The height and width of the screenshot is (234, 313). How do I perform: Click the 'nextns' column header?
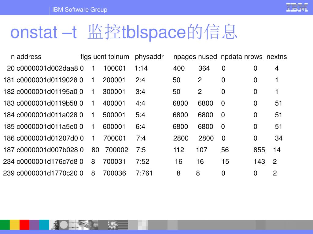277,57
